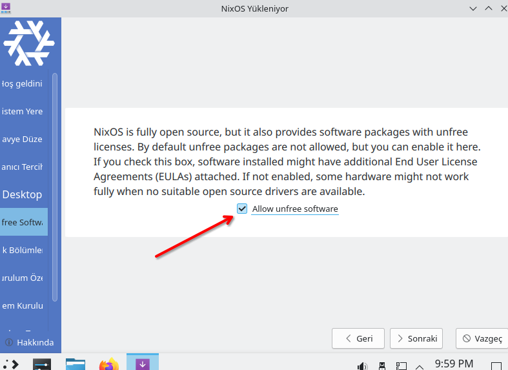This screenshot has height=370, width=508.
Task: Click the 9:59 PM taskbar clock
Action: click(x=454, y=364)
